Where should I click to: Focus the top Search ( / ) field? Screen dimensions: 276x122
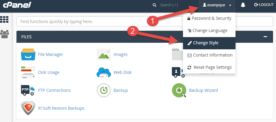pos(172,5)
